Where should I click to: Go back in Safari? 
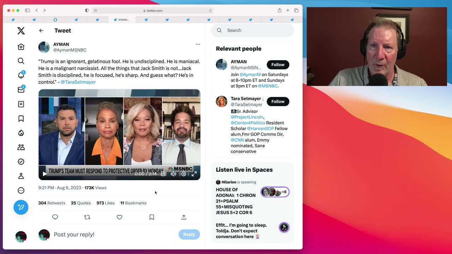pos(37,11)
